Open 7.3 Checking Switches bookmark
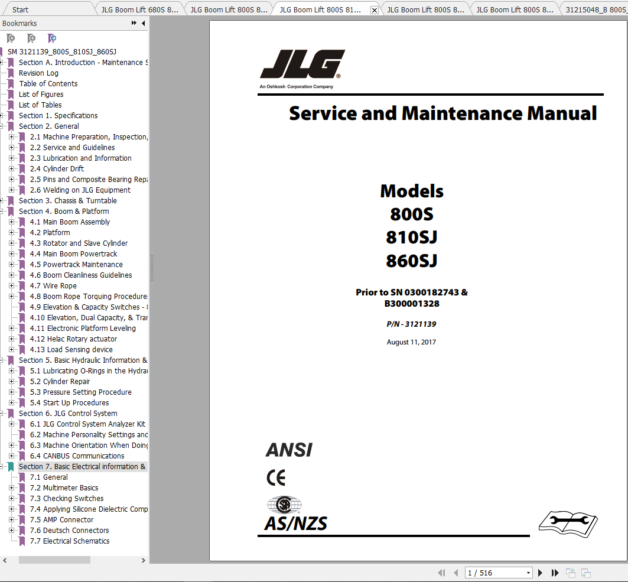Image resolution: width=628 pixels, height=582 pixels. pyautogui.click(x=67, y=498)
